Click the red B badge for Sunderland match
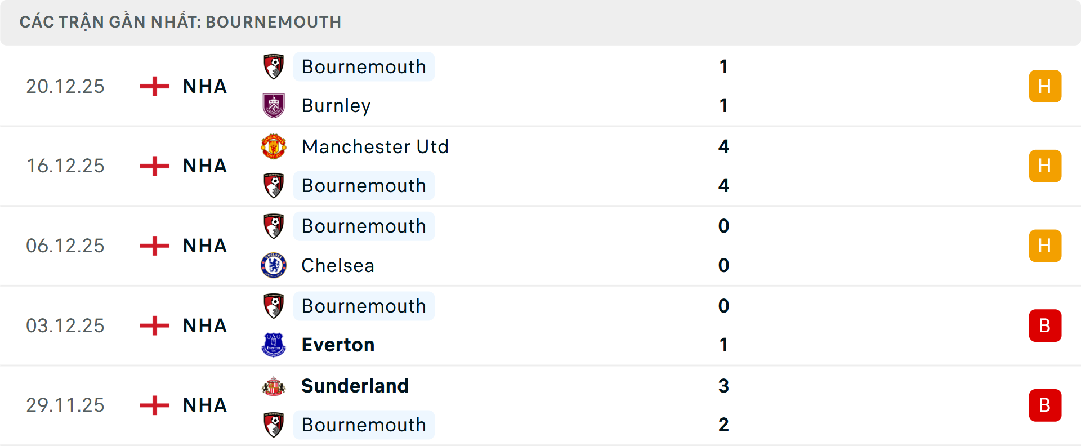The height and width of the screenshot is (446, 1081). (x=1045, y=405)
